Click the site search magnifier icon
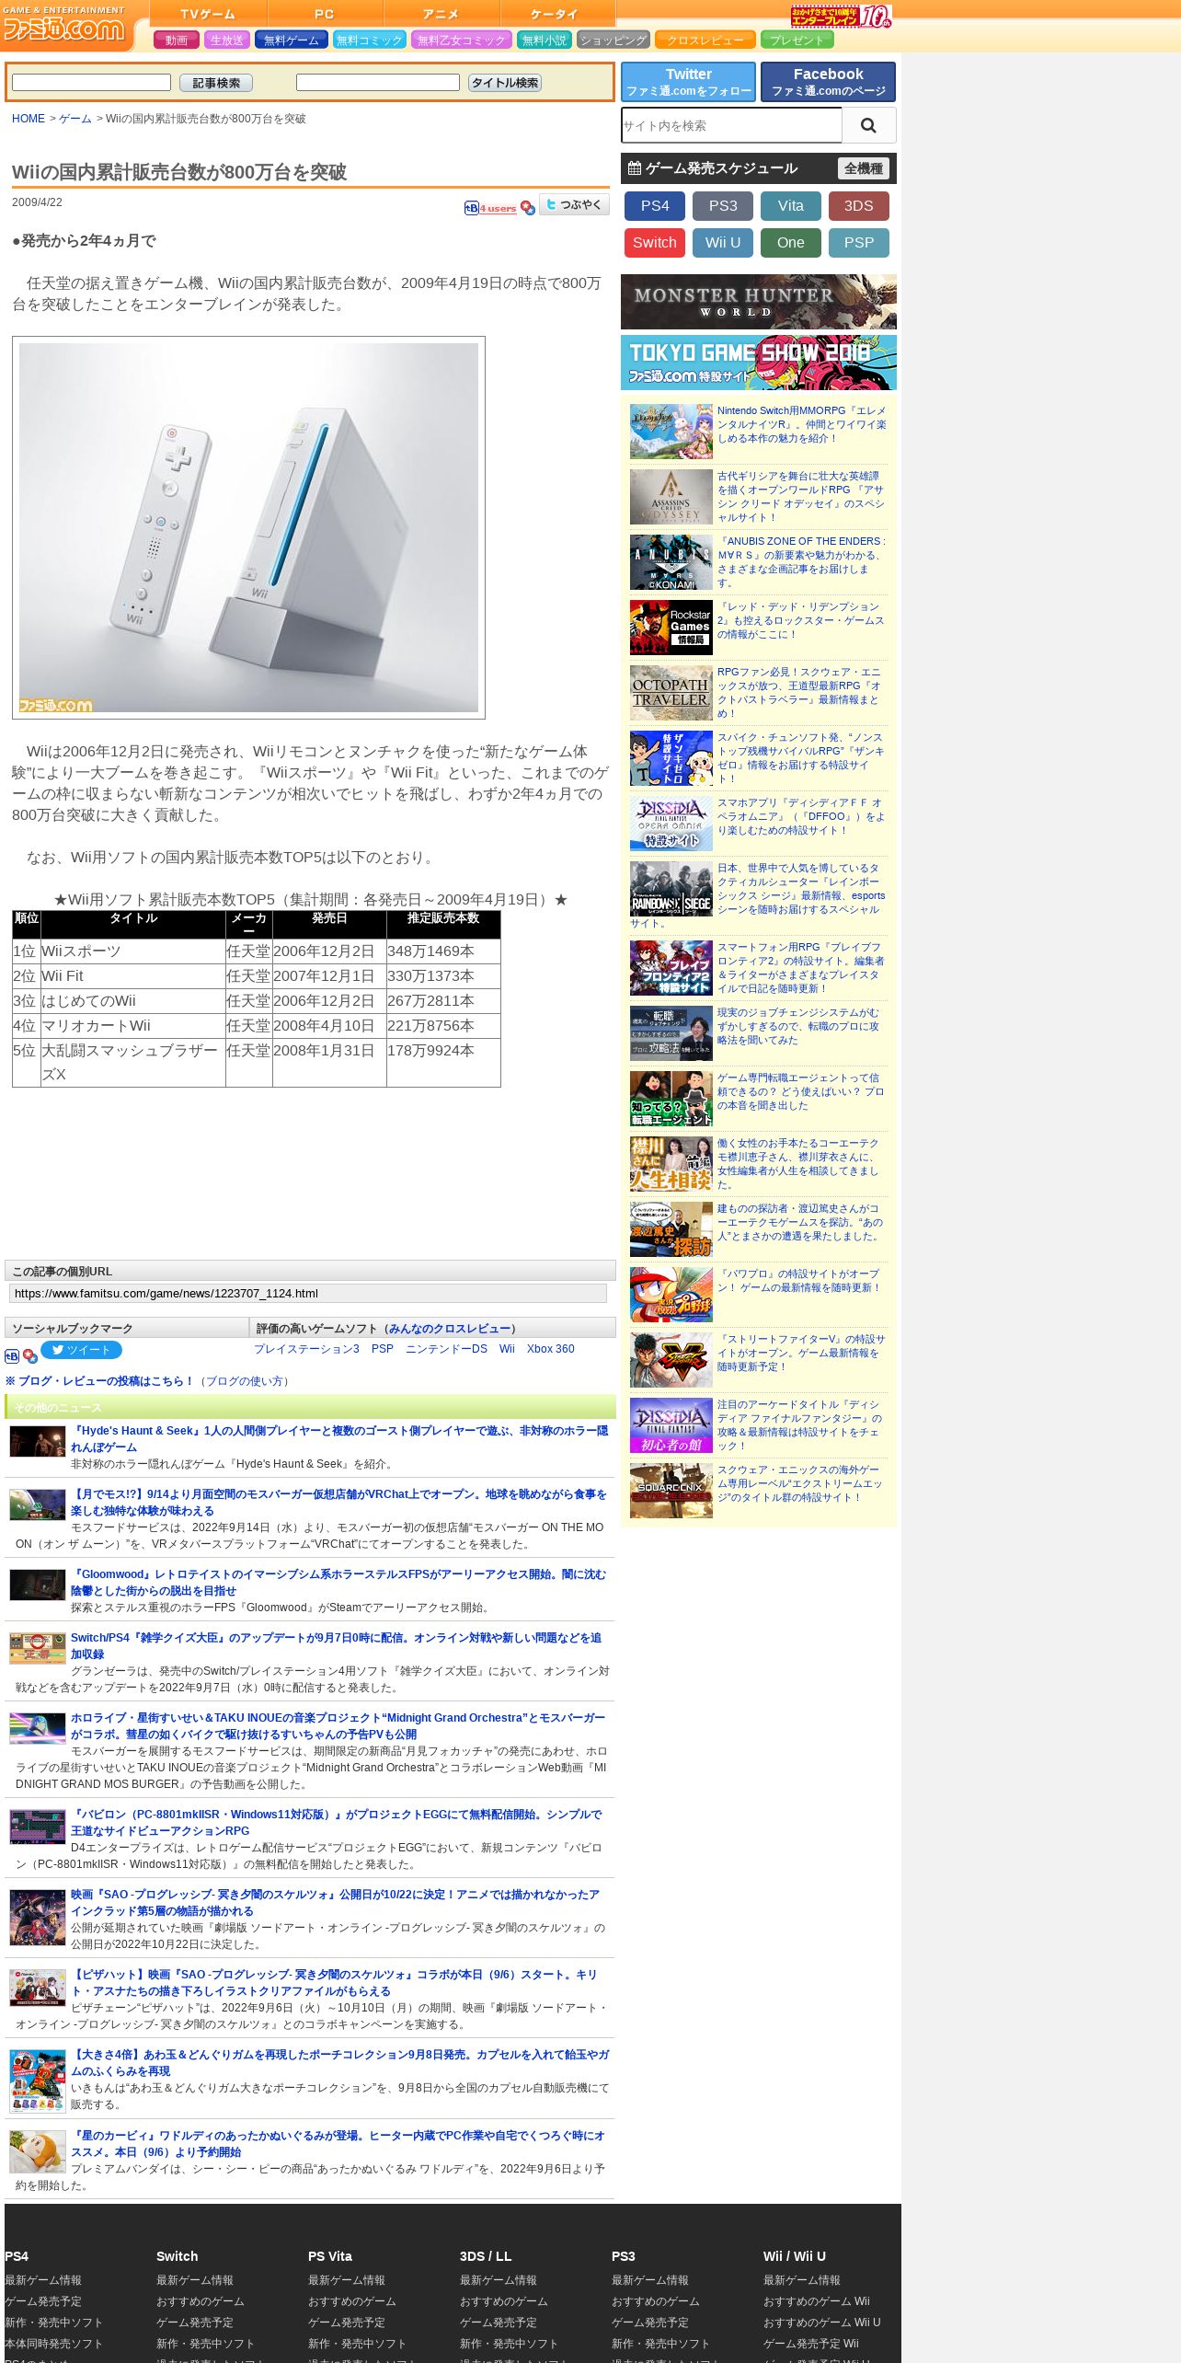Image resolution: width=1181 pixels, height=2363 pixels. (868, 125)
